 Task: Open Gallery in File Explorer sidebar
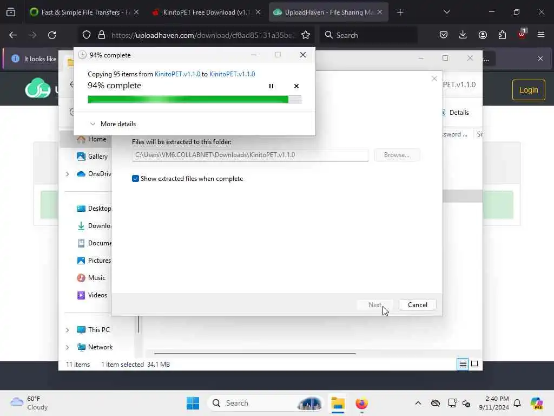(x=93, y=157)
